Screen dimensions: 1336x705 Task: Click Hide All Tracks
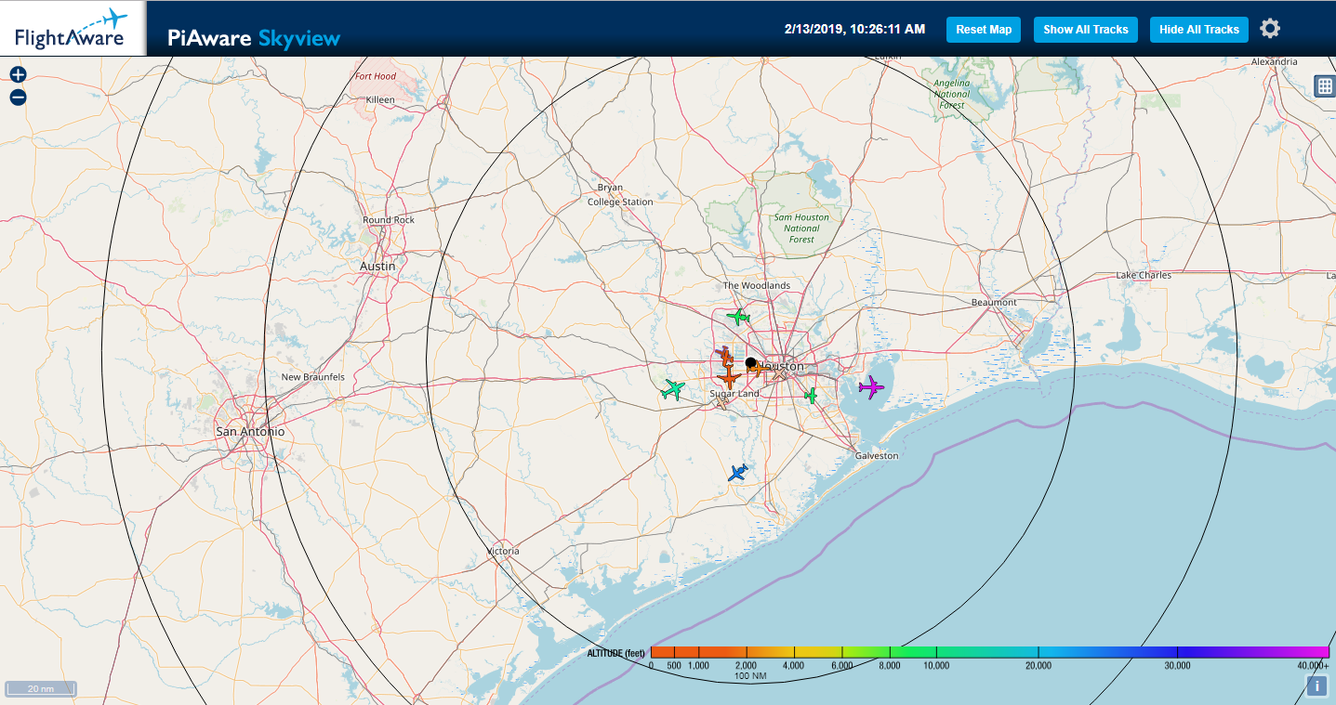pos(1198,30)
